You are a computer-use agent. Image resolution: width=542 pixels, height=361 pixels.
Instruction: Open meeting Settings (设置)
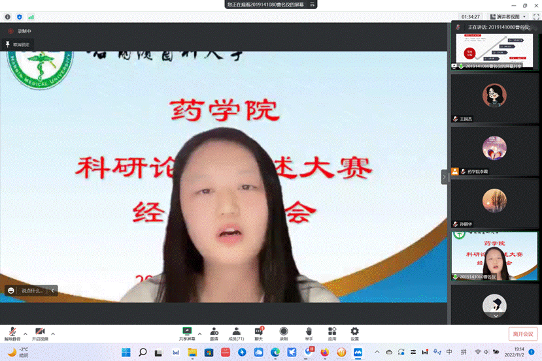(x=354, y=332)
